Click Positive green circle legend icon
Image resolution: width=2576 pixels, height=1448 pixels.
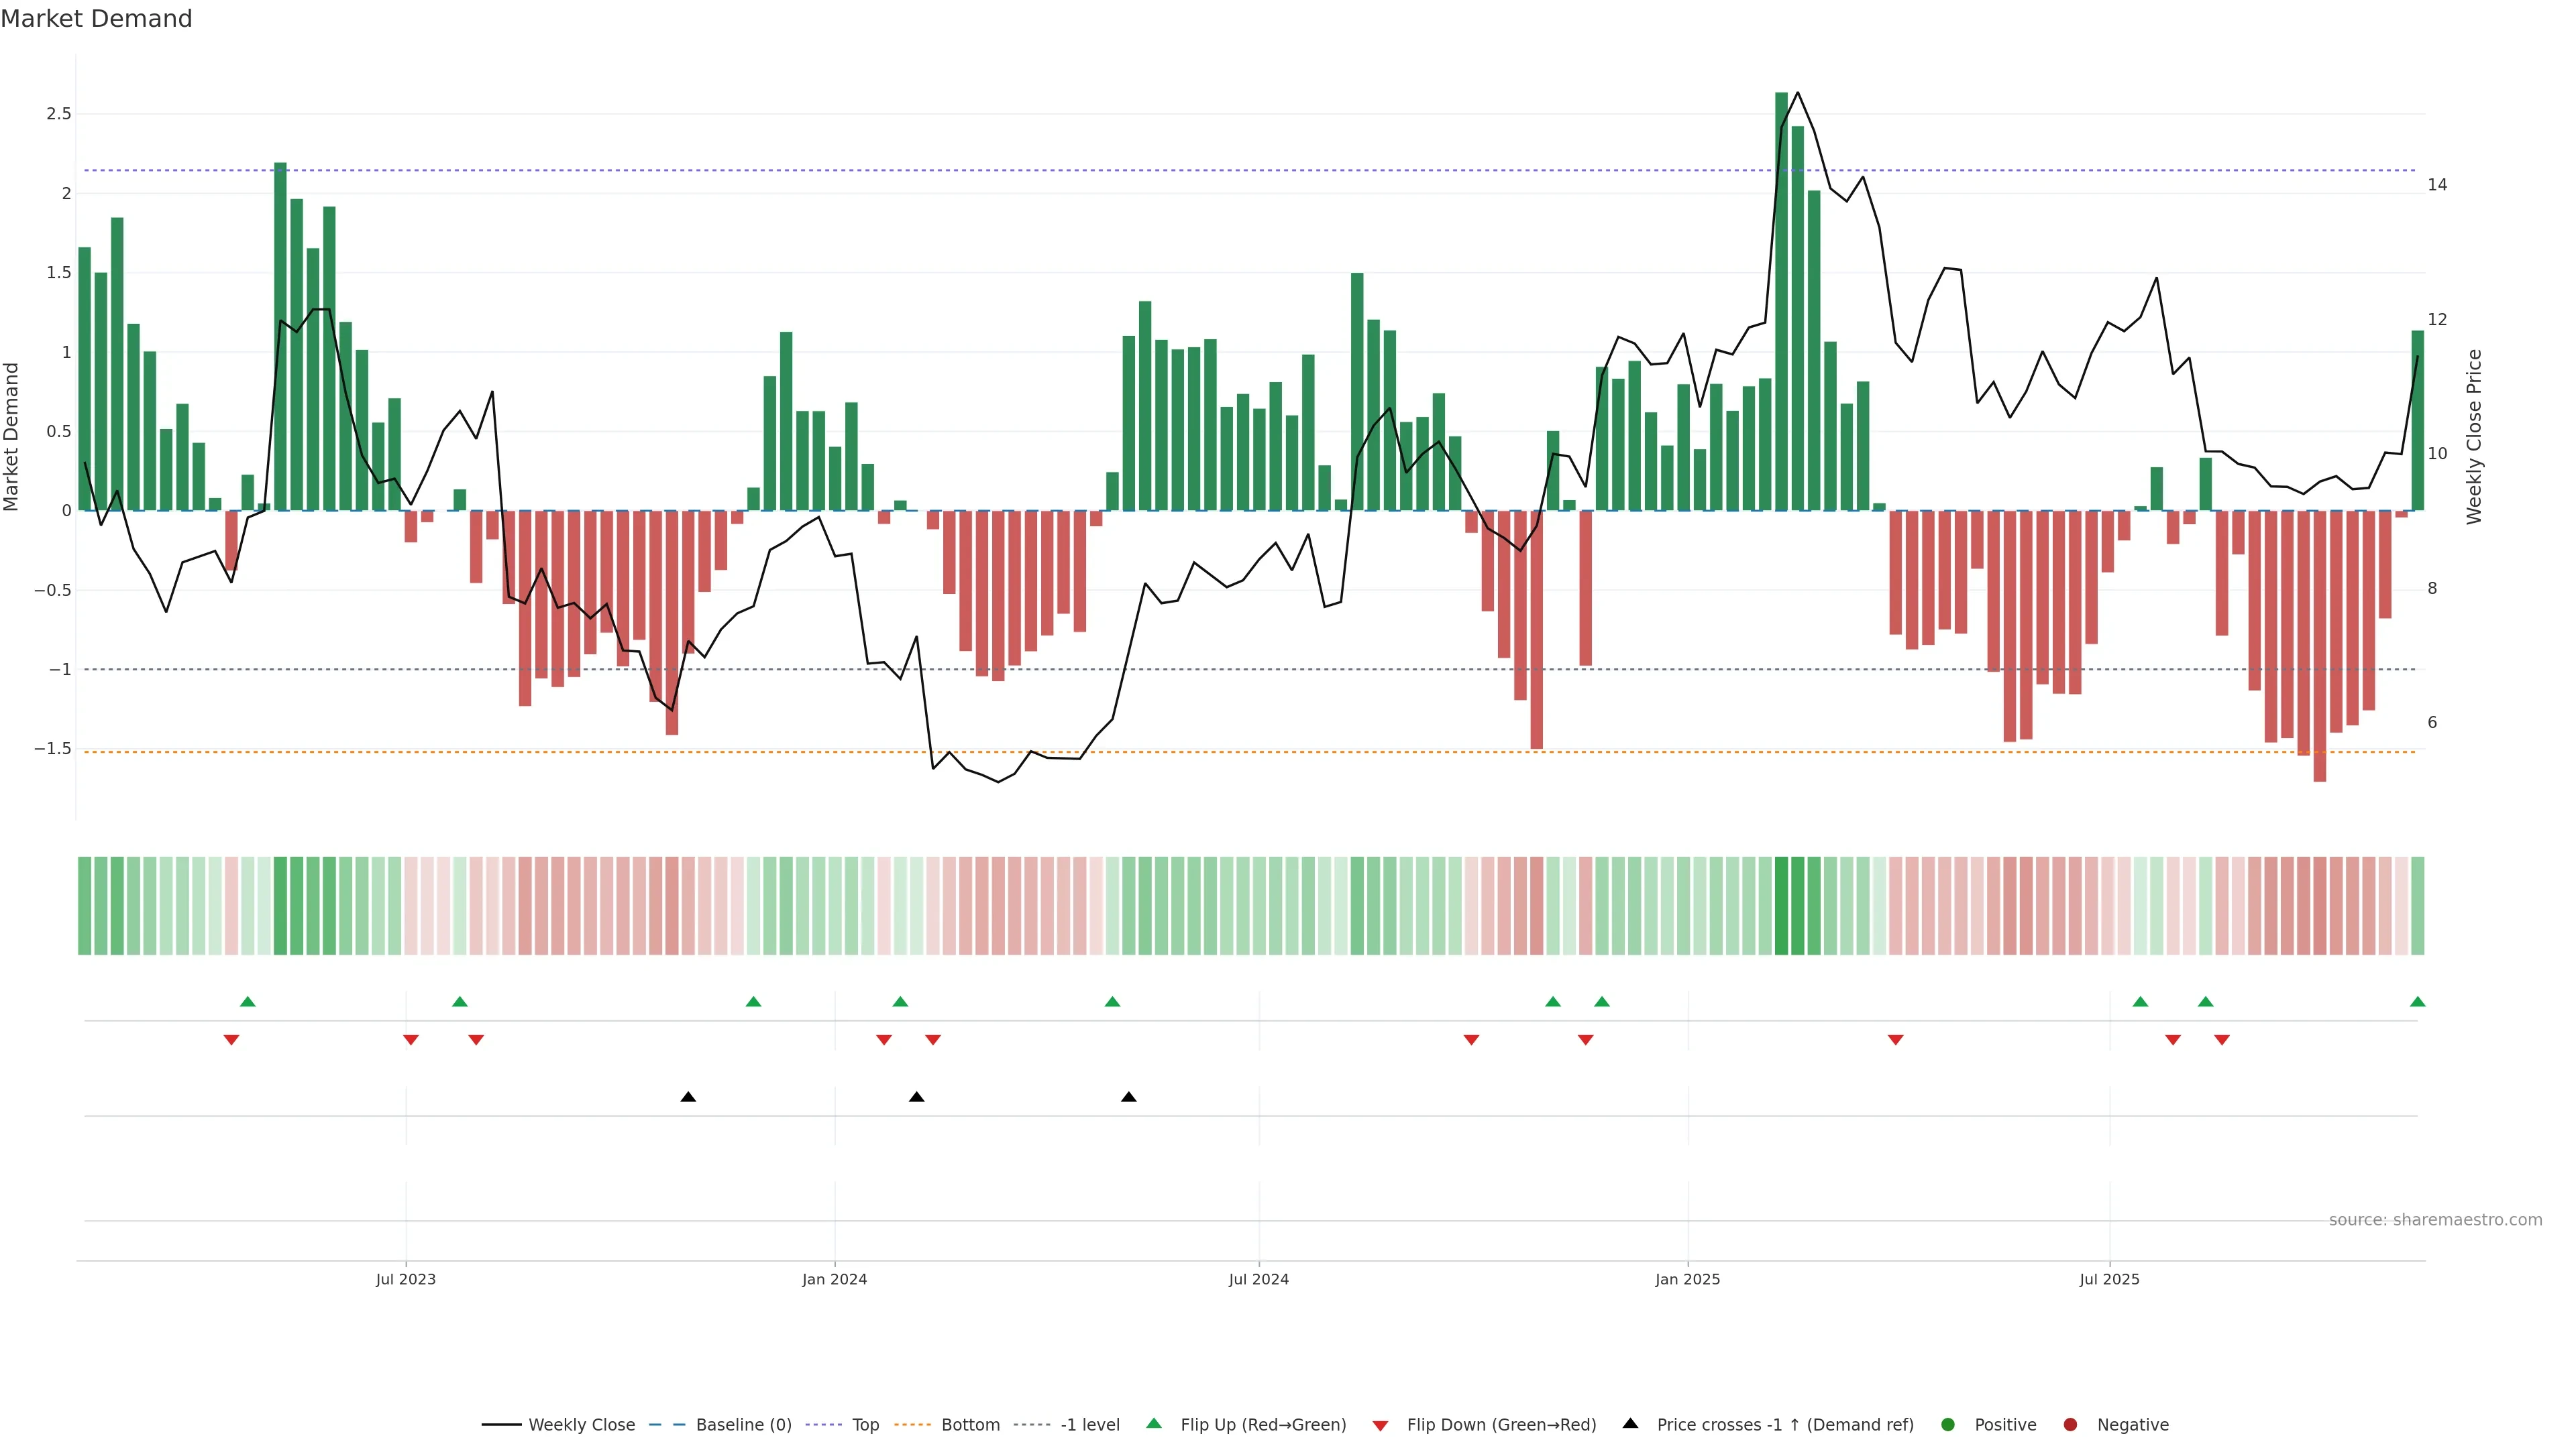[x=1947, y=1425]
